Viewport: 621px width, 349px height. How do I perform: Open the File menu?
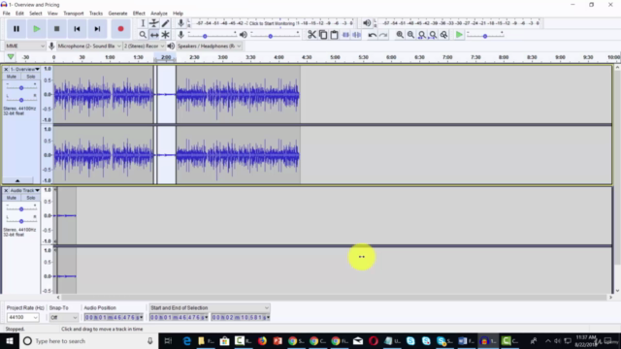click(x=7, y=14)
